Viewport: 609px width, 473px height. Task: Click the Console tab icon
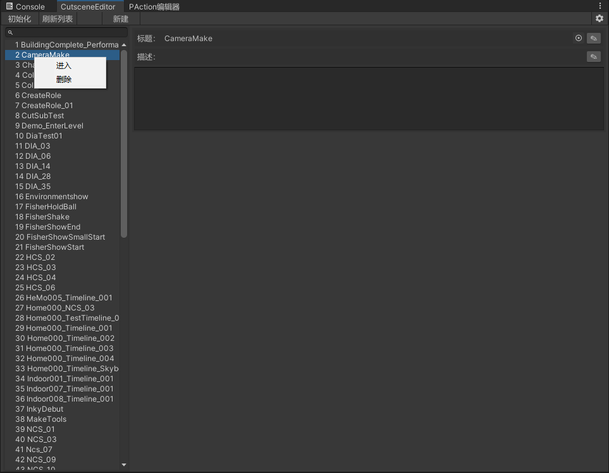(9, 6)
